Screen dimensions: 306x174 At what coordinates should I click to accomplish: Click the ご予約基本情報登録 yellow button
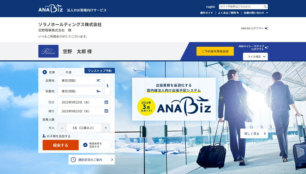[215, 51]
